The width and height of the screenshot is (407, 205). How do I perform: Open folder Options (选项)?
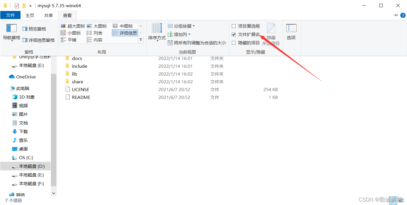pos(291,32)
